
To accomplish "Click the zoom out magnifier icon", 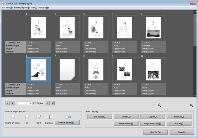I will point(159,105).
